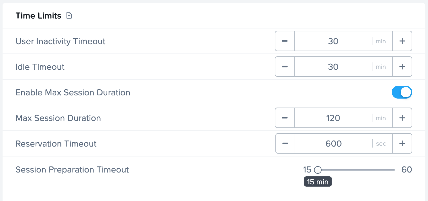Screen dimensions: 428x201
Task: Click the minus icon for Max Session Duration
Action: click(x=285, y=118)
